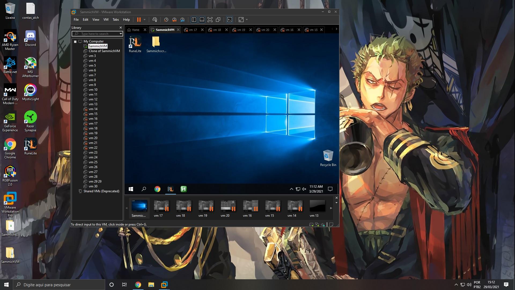Open the power options dropdown next to pause
The width and height of the screenshot is (515, 290).
(x=145, y=20)
